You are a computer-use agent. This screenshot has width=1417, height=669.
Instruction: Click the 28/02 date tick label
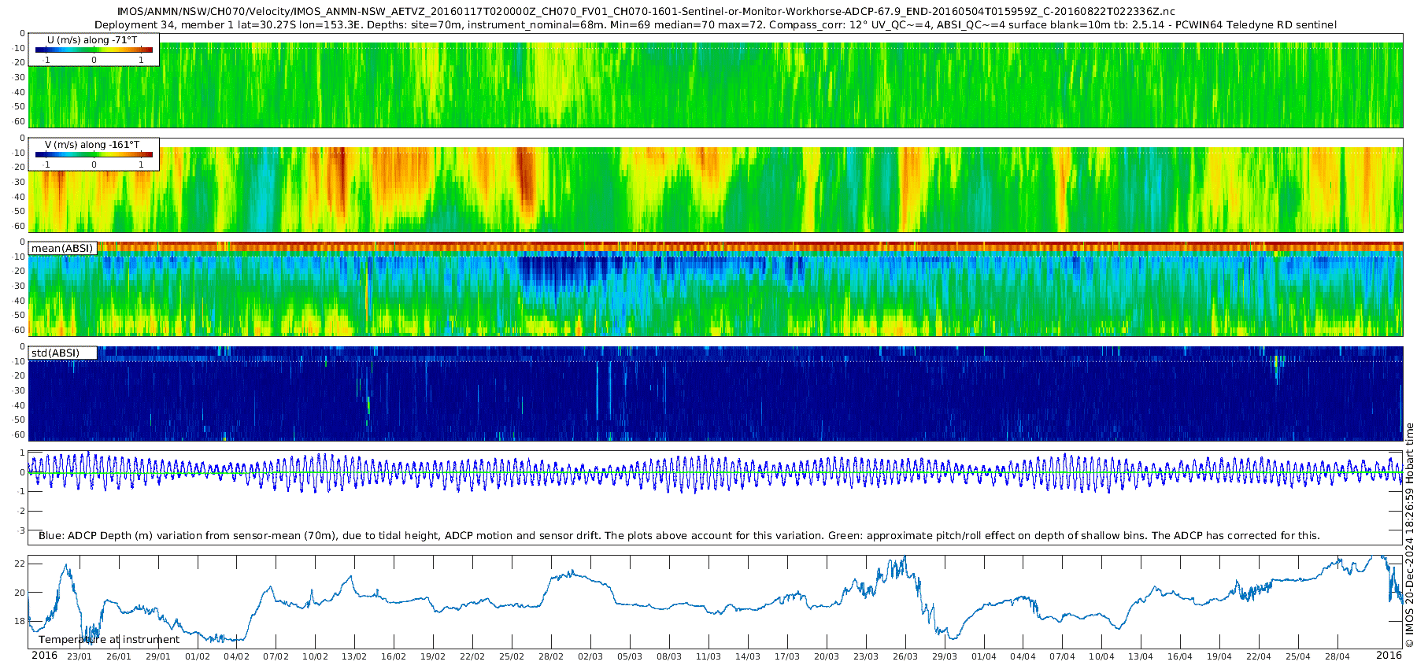tap(551, 656)
